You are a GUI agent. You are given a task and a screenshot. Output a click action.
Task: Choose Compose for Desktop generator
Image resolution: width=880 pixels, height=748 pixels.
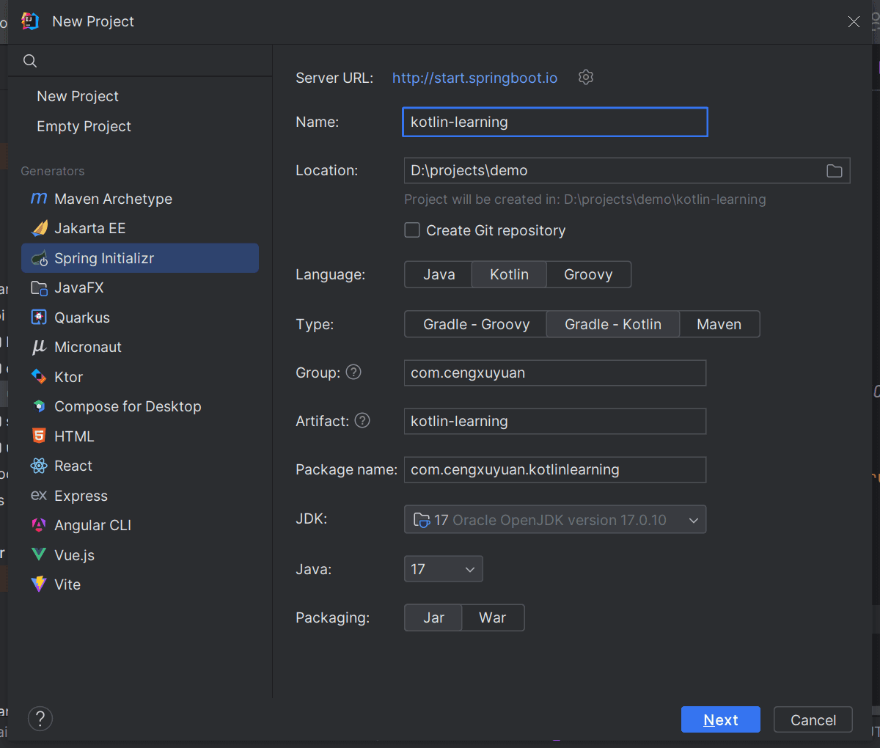click(140, 406)
